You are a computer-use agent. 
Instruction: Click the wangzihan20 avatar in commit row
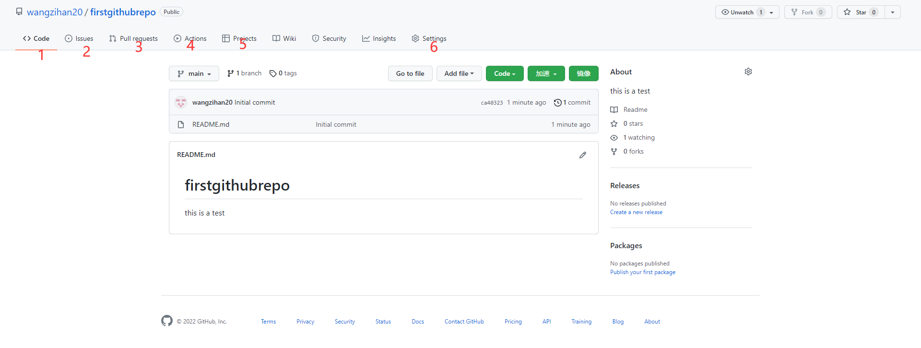[x=181, y=102]
